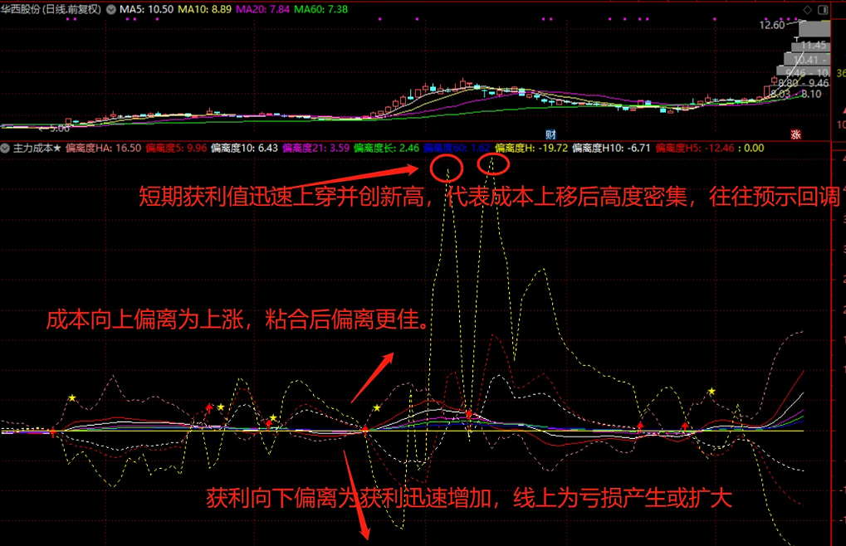
Task: Select the 偏离度5: 9.96 value
Action: (176, 149)
